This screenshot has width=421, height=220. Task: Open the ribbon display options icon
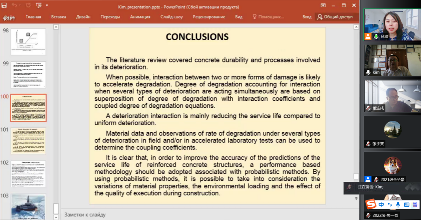coord(323,6)
